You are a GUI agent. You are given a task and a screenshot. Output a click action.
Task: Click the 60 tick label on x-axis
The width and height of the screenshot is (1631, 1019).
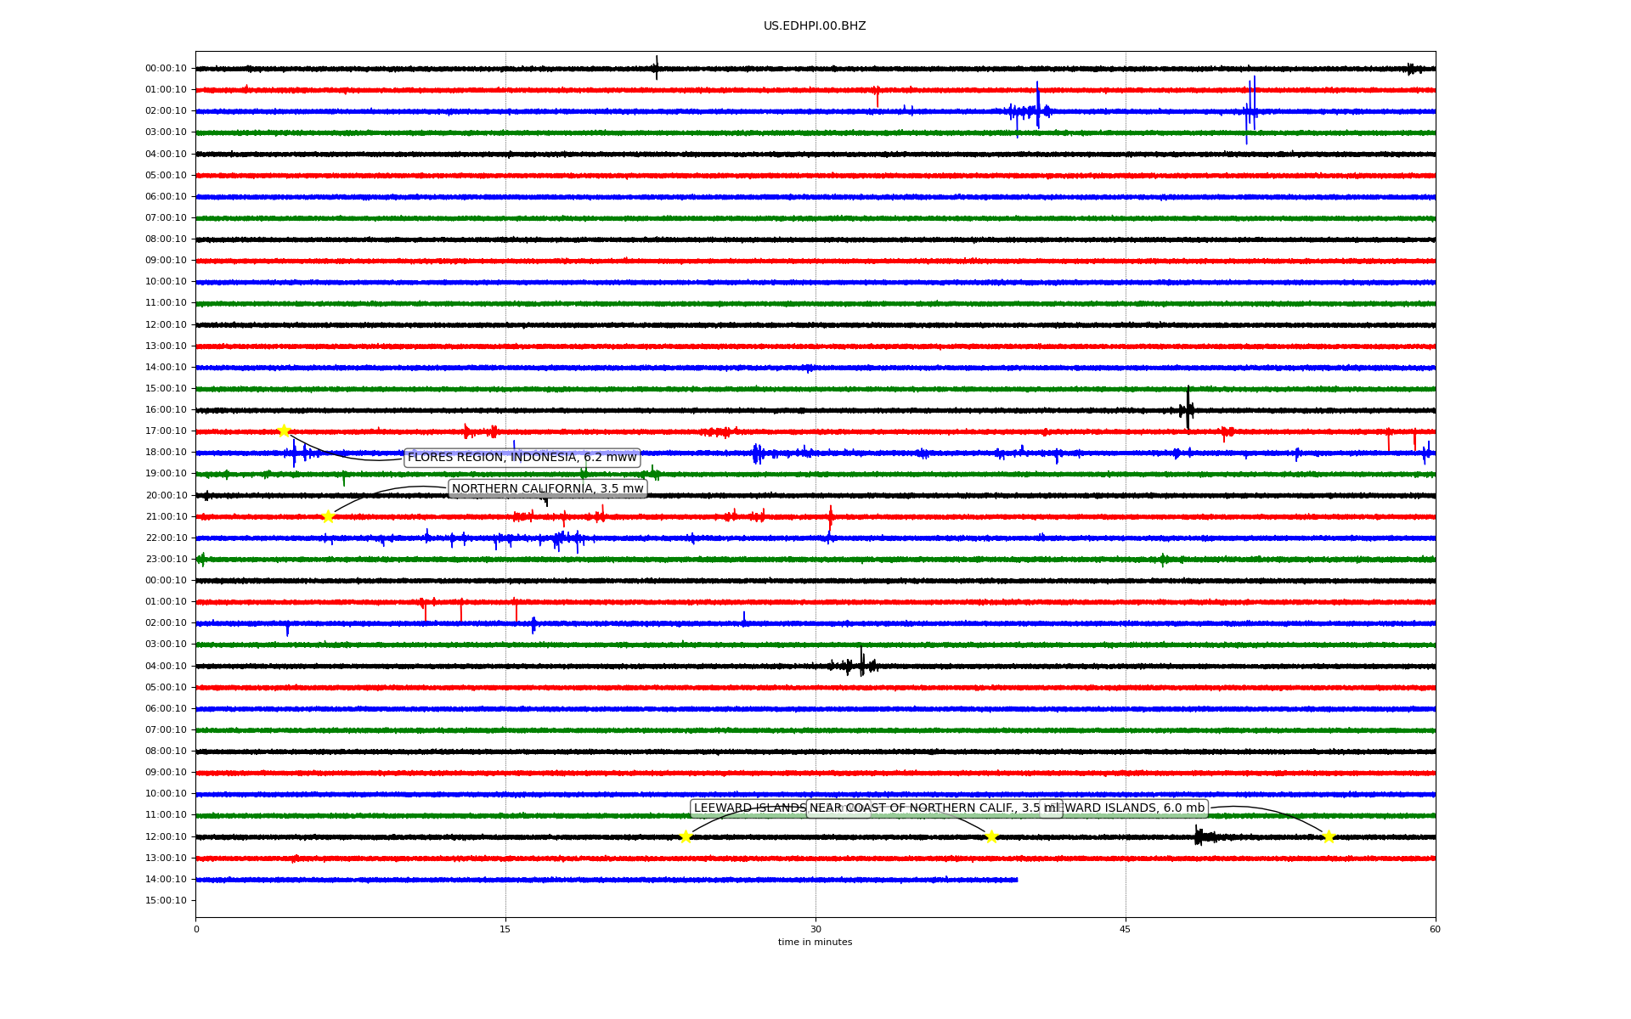(1435, 929)
